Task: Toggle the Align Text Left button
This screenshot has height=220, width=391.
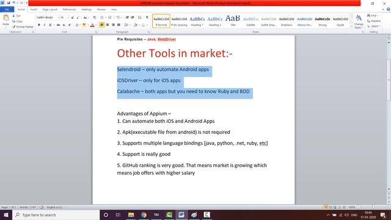Action: click(102, 25)
